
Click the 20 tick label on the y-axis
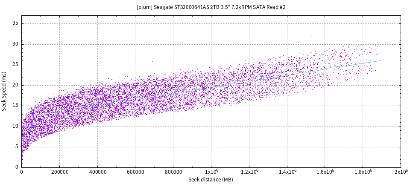pos(15,85)
